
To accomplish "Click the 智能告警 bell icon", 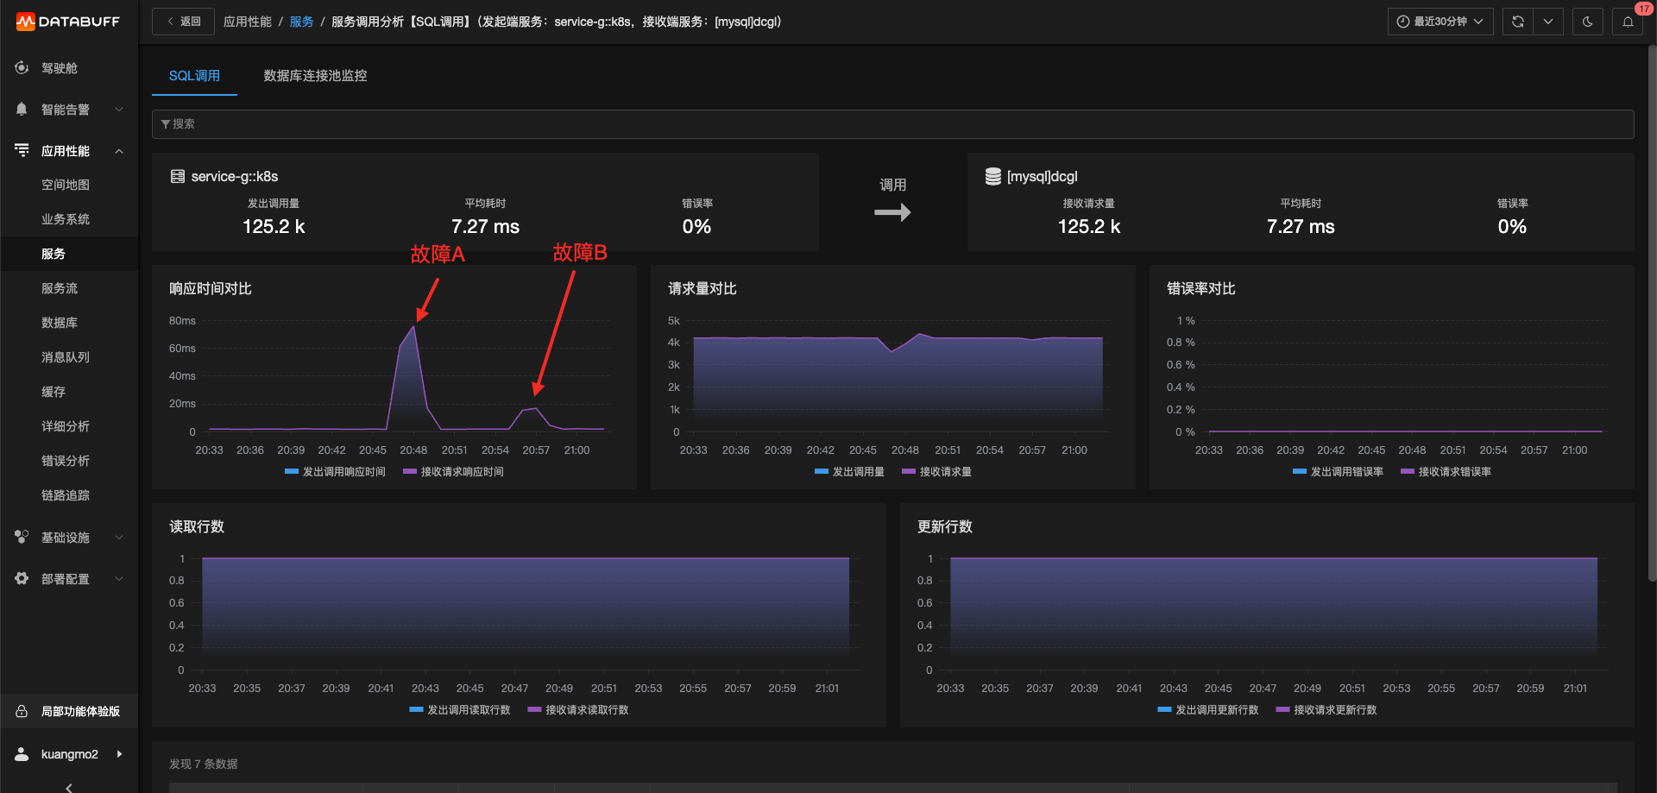I will [x=22, y=109].
